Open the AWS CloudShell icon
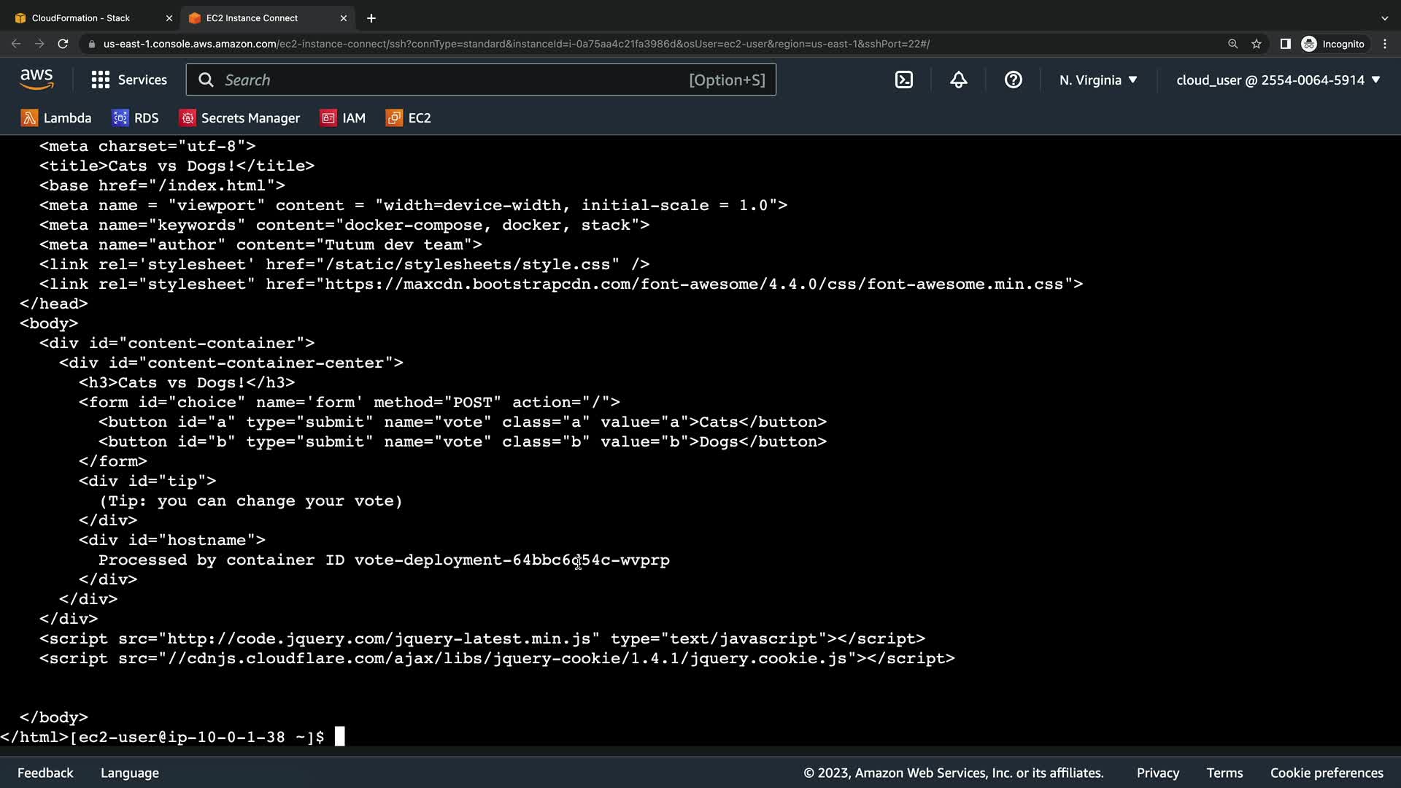 click(x=904, y=80)
